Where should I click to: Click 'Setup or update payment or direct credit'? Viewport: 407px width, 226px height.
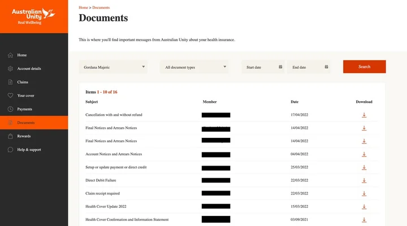116,167
